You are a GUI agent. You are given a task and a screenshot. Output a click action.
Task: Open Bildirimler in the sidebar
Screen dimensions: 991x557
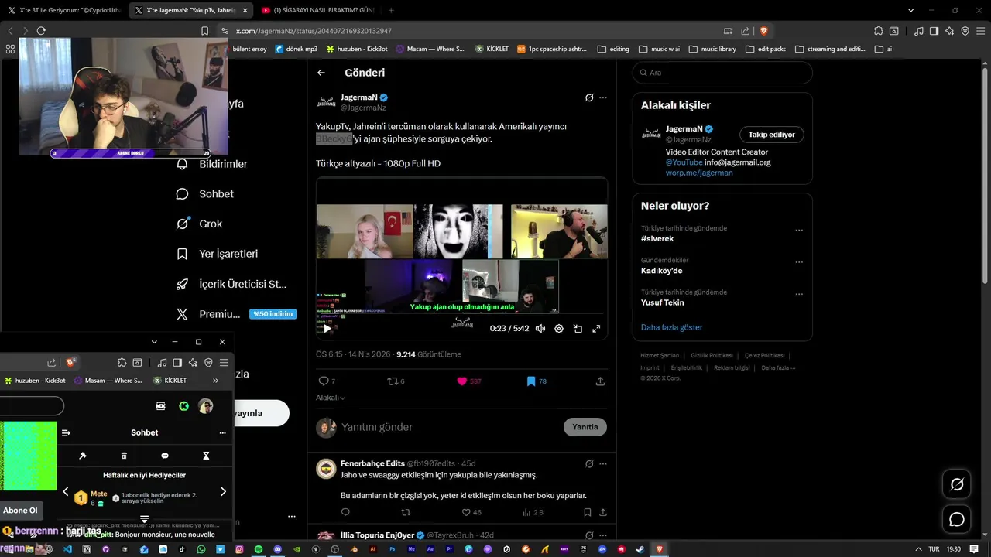[x=212, y=164]
